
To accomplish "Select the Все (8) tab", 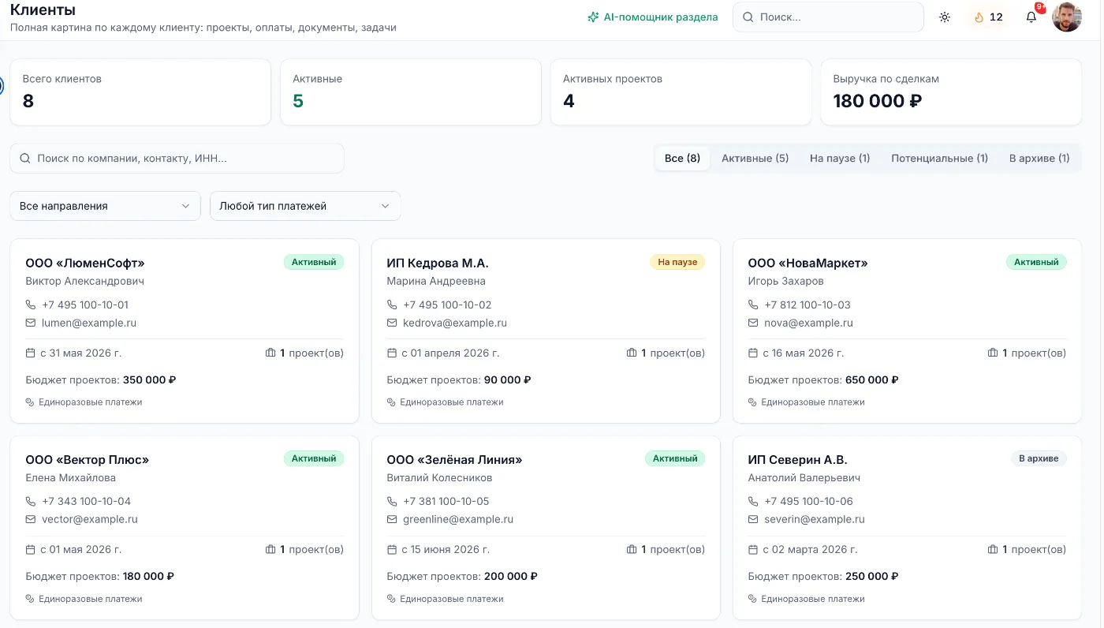I will [x=683, y=158].
